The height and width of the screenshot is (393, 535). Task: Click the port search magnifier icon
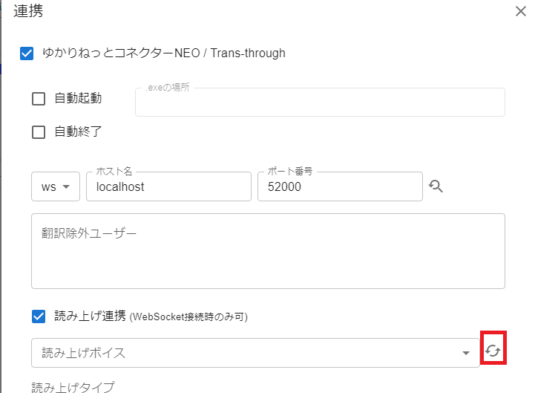[x=436, y=186]
